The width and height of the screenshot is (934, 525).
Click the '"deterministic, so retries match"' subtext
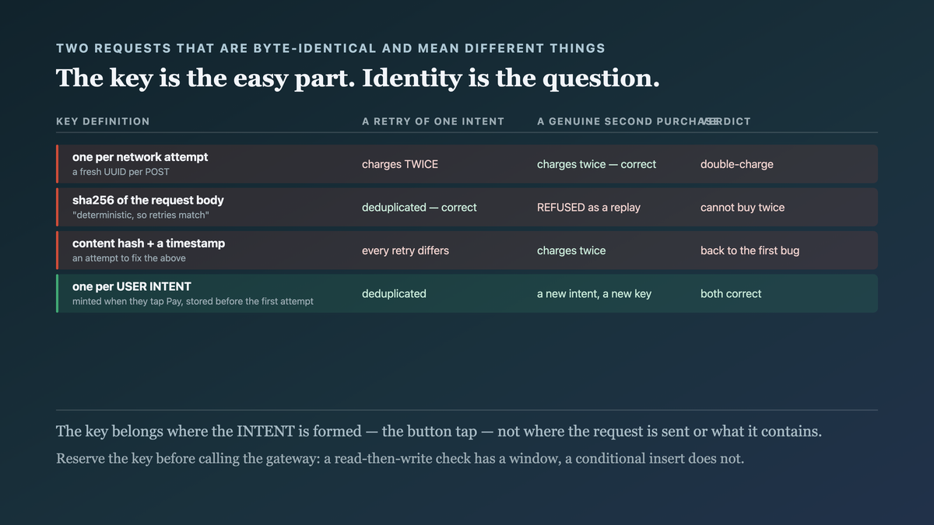coord(141,215)
